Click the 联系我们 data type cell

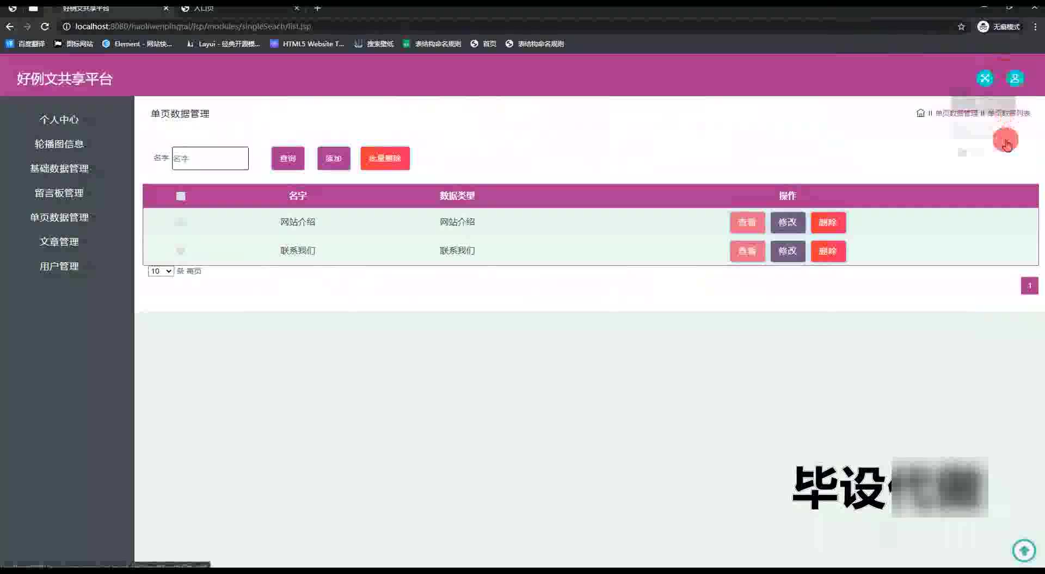457,251
